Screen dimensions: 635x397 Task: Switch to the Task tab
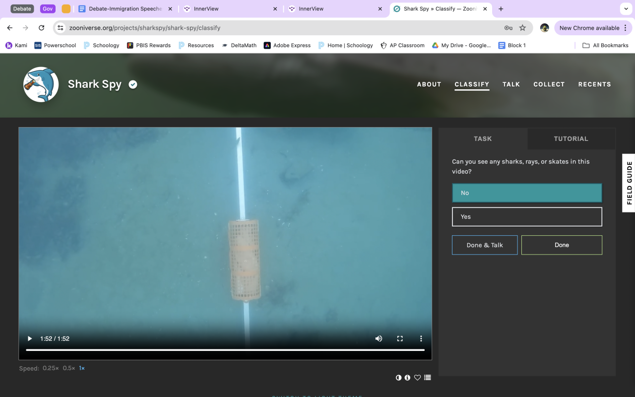[x=483, y=139]
